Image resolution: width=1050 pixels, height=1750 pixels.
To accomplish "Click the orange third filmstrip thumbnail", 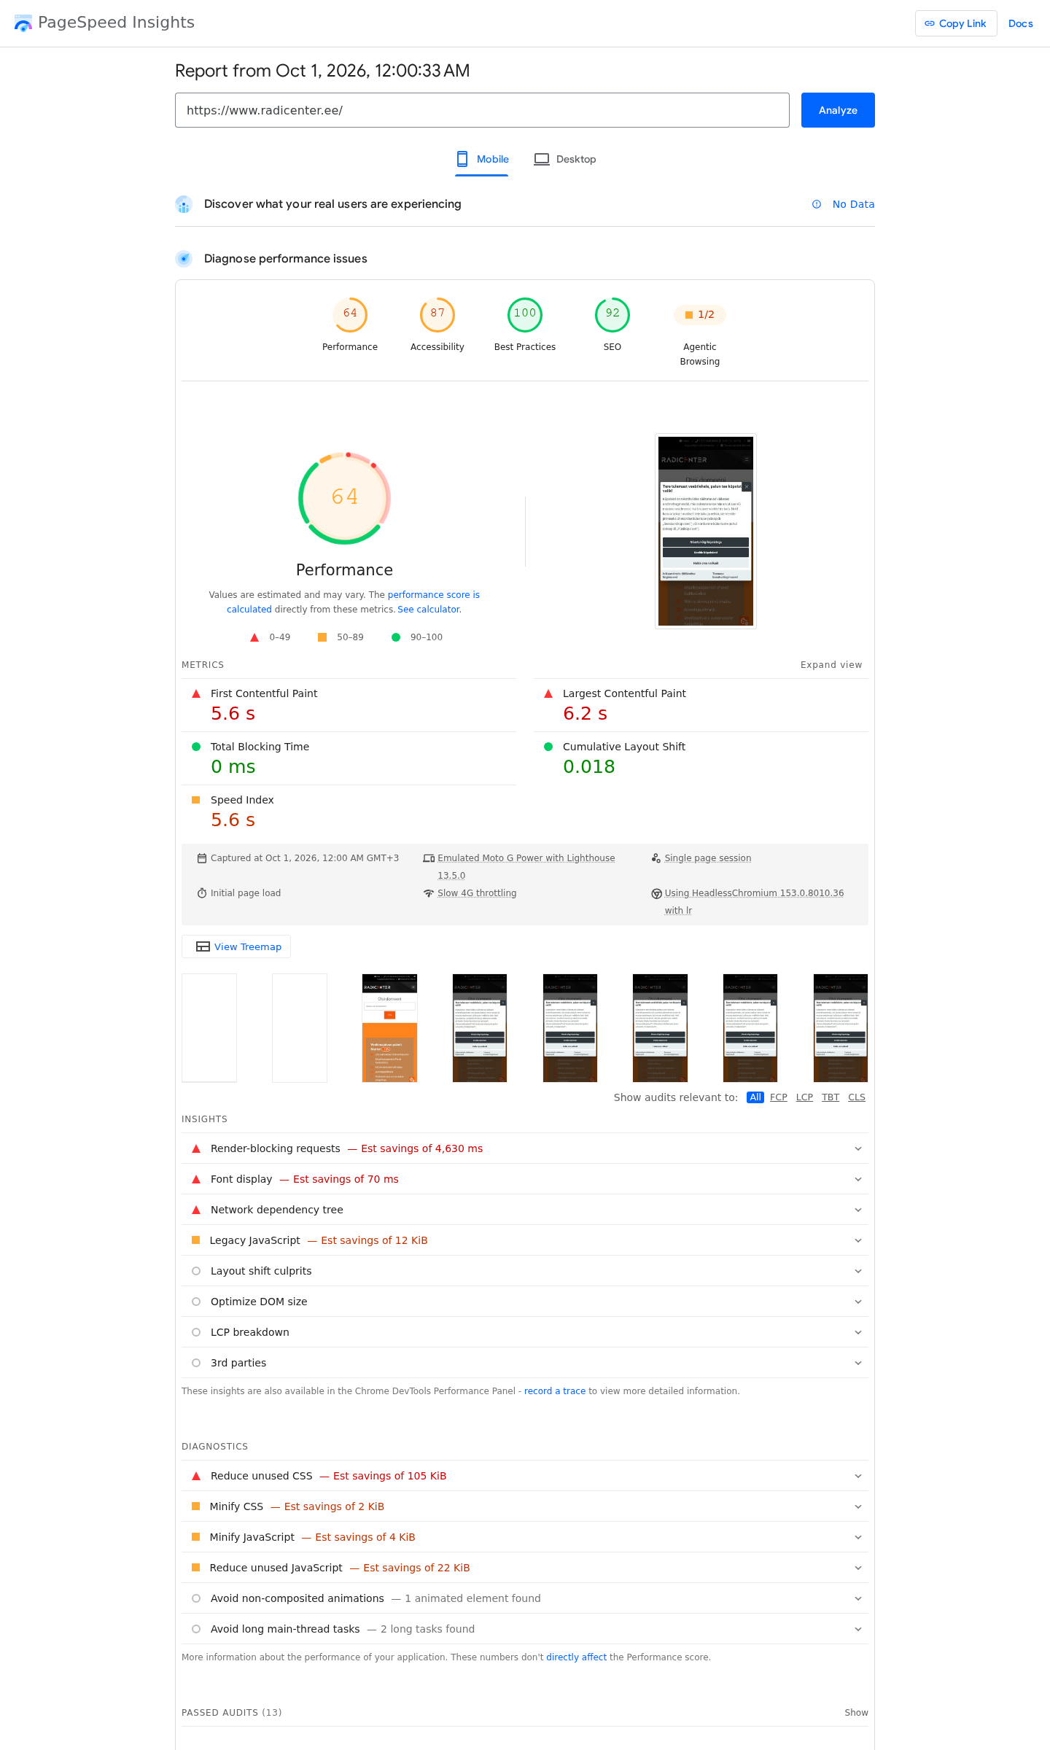I will [x=390, y=1028].
